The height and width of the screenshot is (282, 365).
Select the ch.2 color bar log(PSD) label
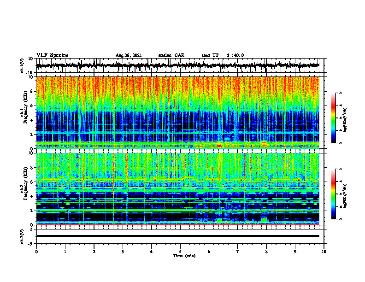pyautogui.click(x=345, y=196)
